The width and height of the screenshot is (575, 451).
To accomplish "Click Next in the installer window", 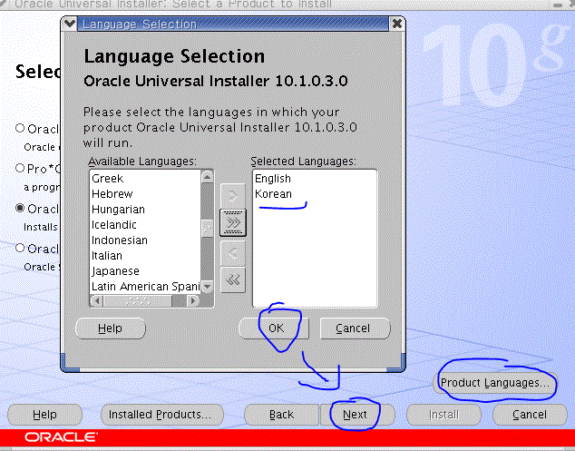I will coord(357,415).
